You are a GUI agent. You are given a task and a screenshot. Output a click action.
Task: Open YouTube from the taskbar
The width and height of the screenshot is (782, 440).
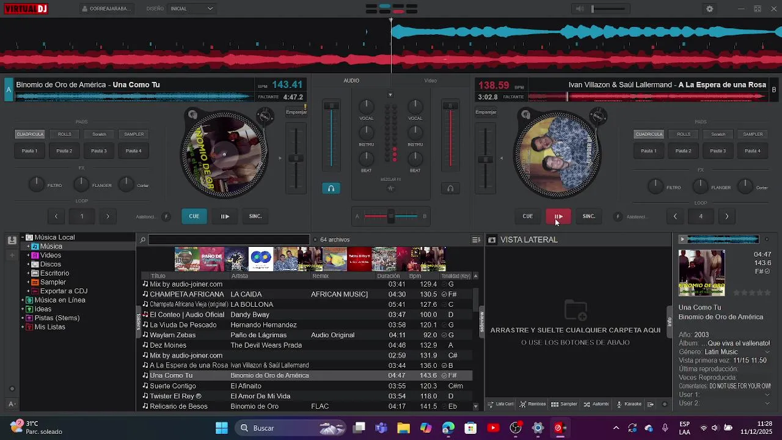click(493, 428)
